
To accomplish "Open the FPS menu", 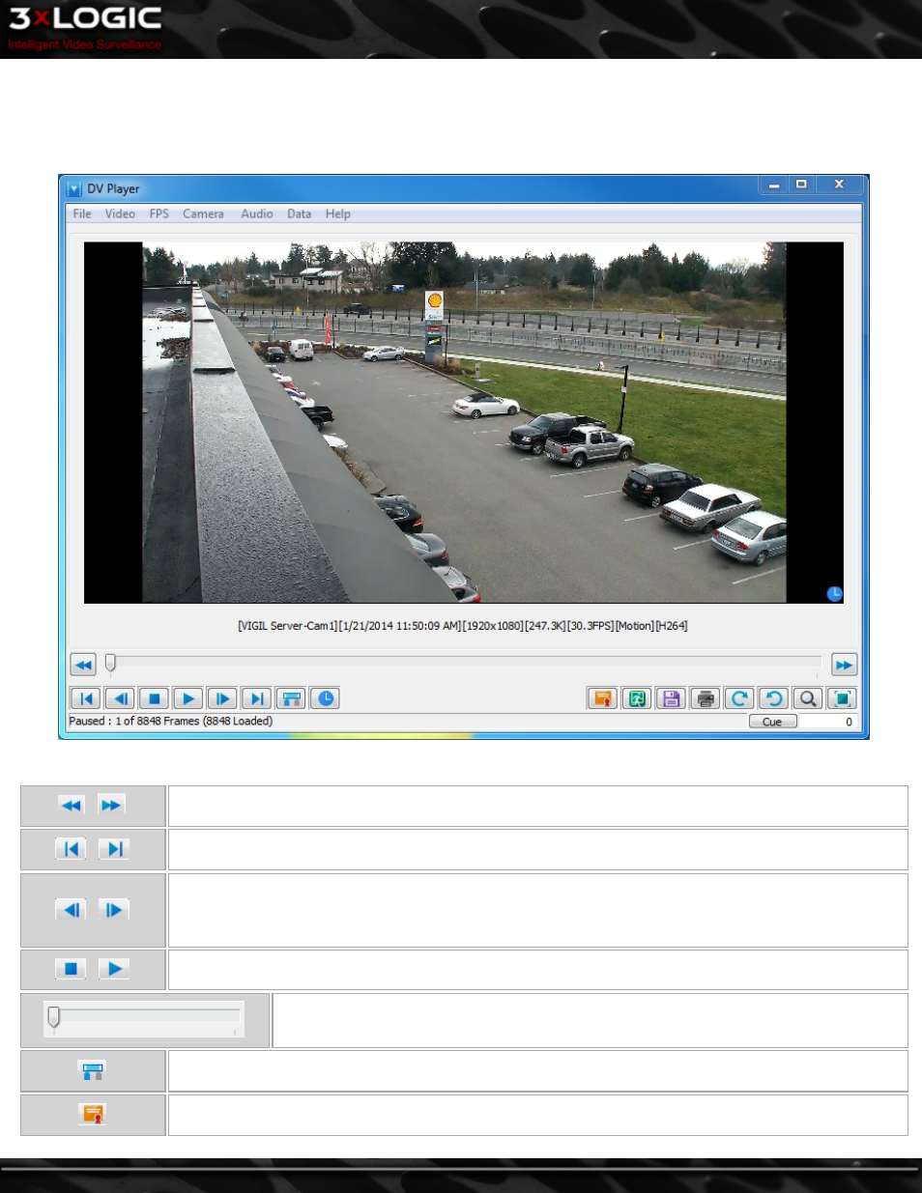I will 159,214.
